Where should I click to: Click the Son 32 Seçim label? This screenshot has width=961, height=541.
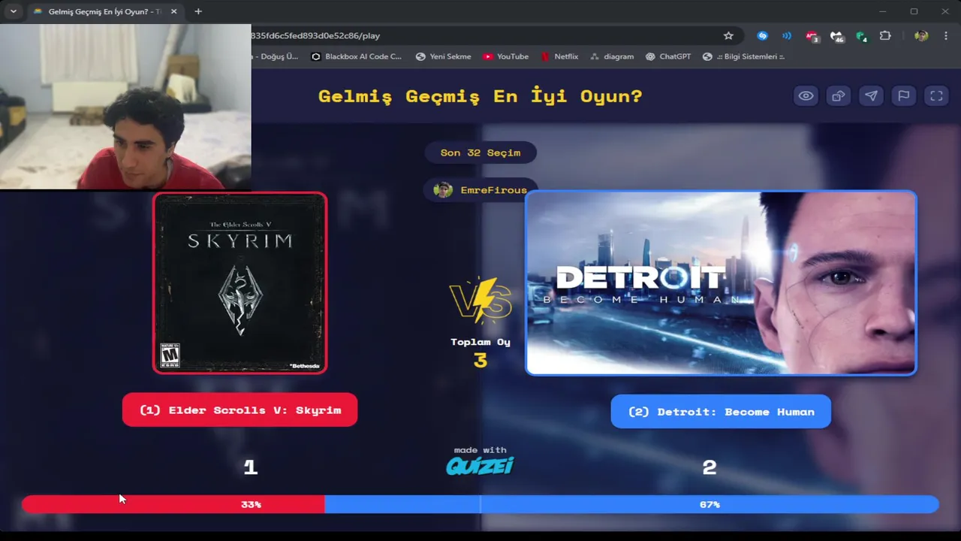tap(480, 153)
